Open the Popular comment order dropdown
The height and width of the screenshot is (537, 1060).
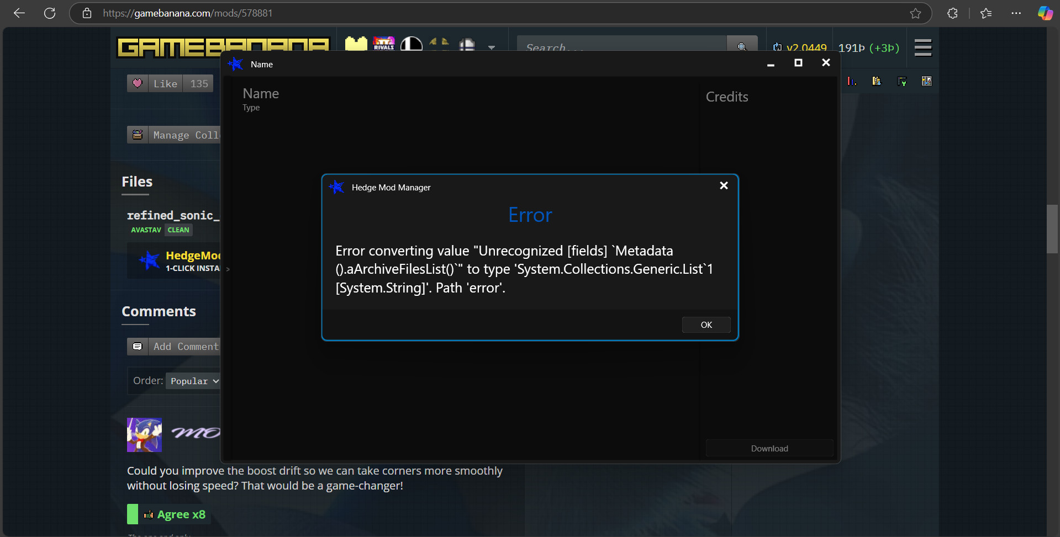(192, 380)
